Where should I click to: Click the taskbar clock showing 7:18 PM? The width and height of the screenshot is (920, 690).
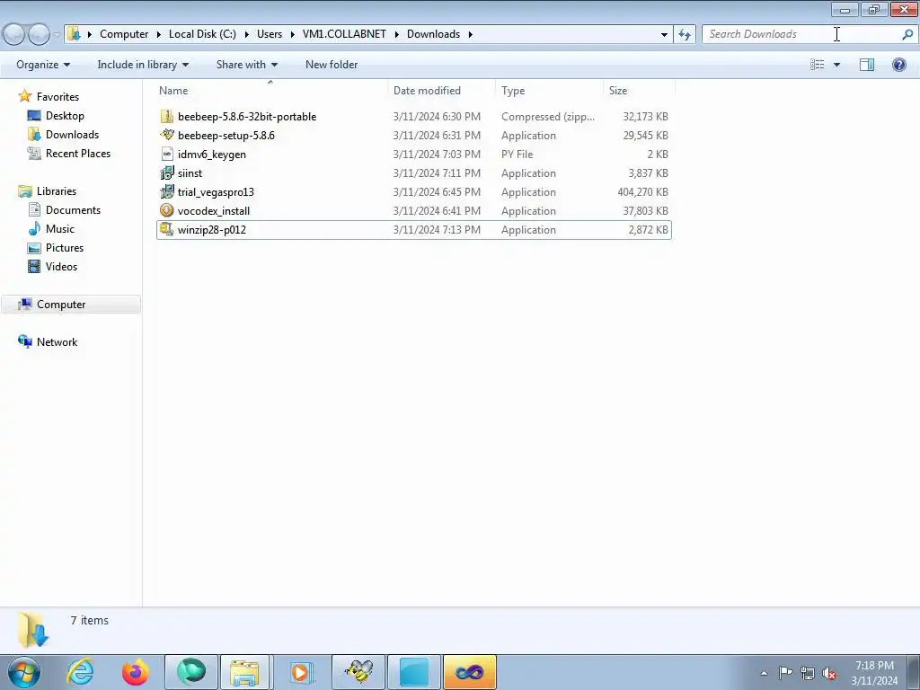point(874,673)
